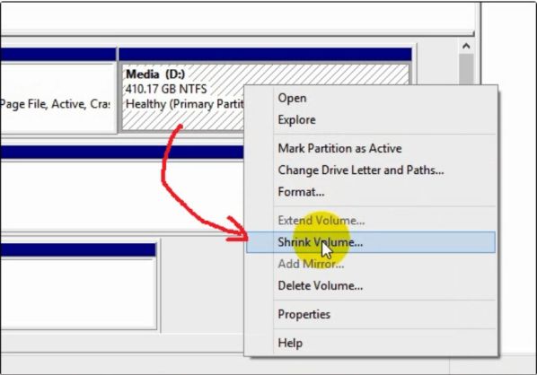Screen dimensions: 537x375
Task: Click the 'Page File, Active, Cra' partition text
Action: click(x=55, y=104)
